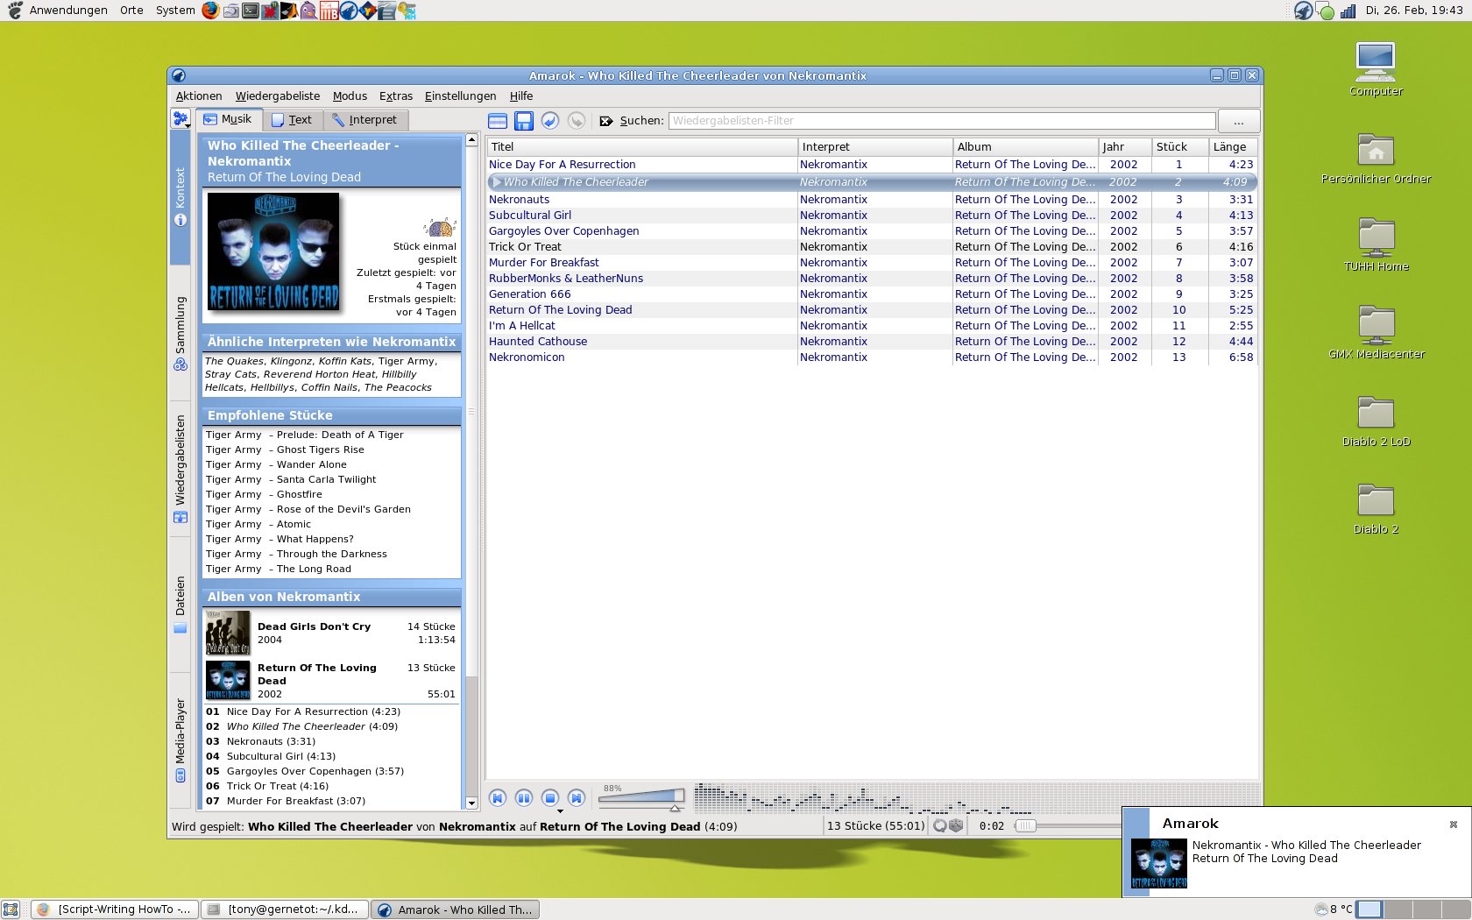This screenshot has width=1472, height=920.
Task: Sort playlist by Album column header
Action: click(1025, 147)
